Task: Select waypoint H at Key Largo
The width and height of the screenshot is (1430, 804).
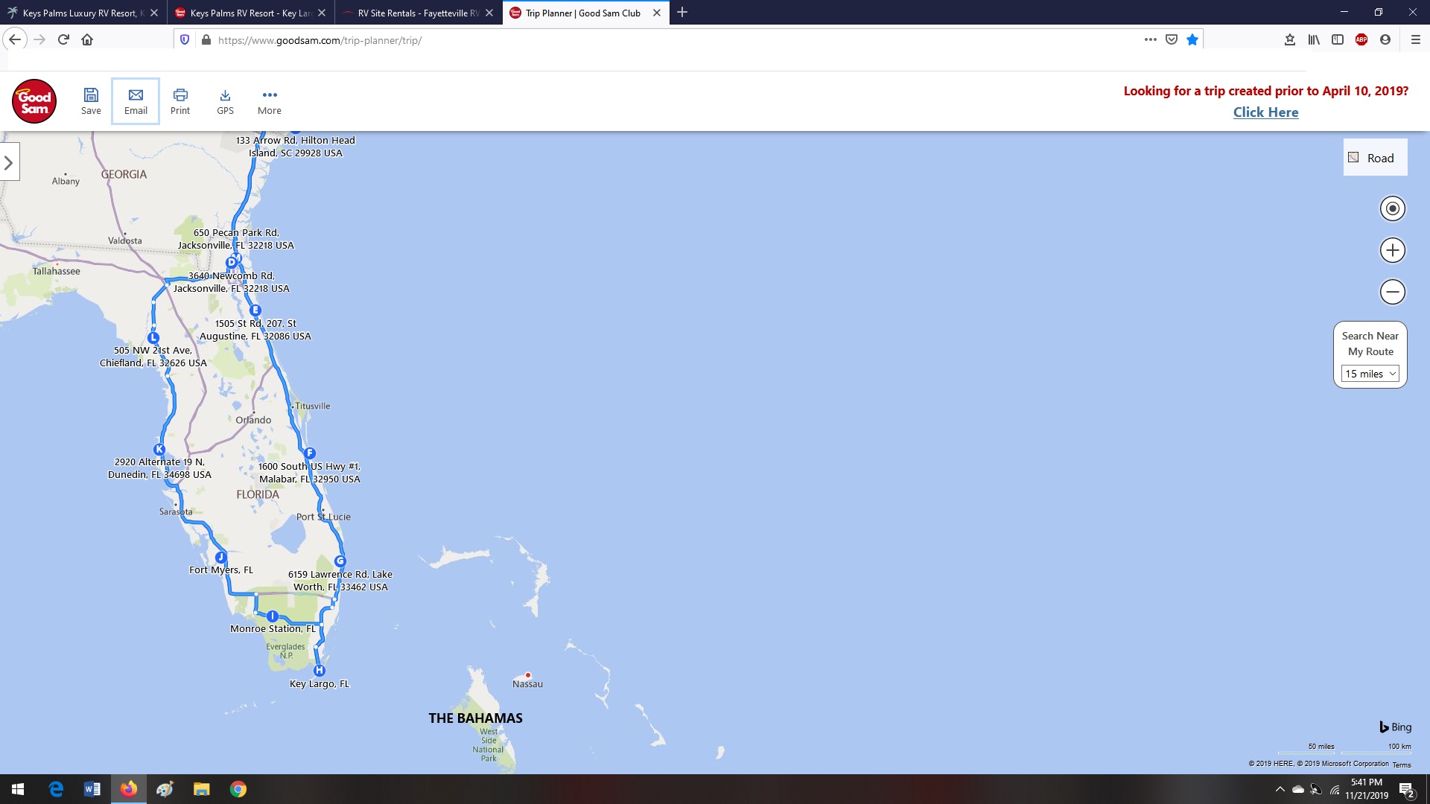Action: [319, 671]
